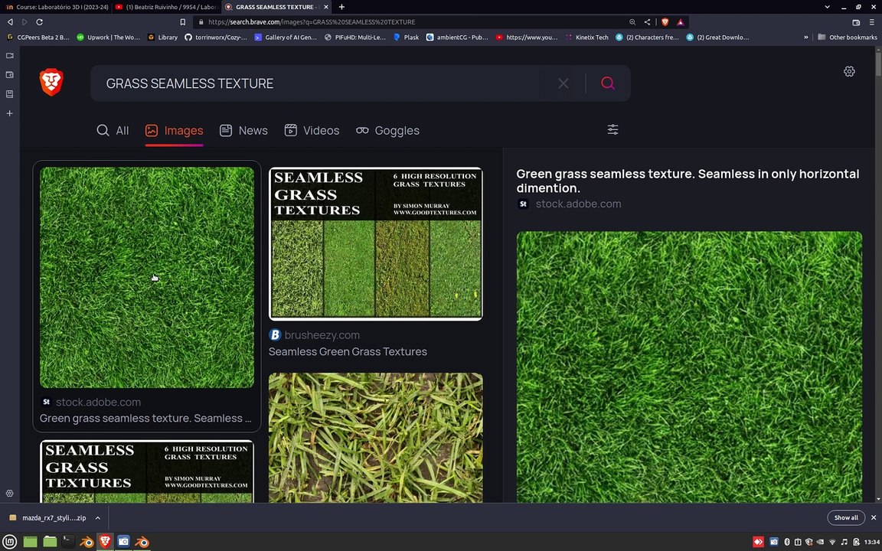Image resolution: width=882 pixels, height=551 pixels.
Task: Open Brave wallet icon in toolbar
Action: 855,22
